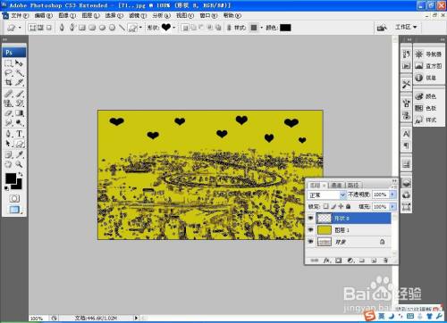Swap foreground and background colors
This screenshot has height=323, width=447.
[x=21, y=175]
